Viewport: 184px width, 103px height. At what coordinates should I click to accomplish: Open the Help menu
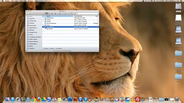pyautogui.click(x=36, y=1)
